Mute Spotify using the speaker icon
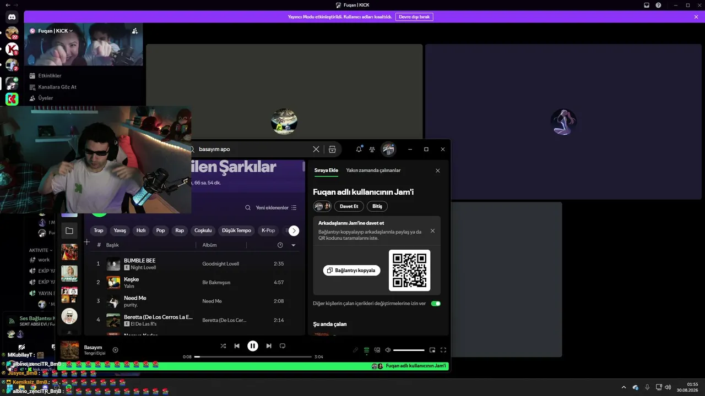Viewport: 705px width, 396px height. [388, 350]
